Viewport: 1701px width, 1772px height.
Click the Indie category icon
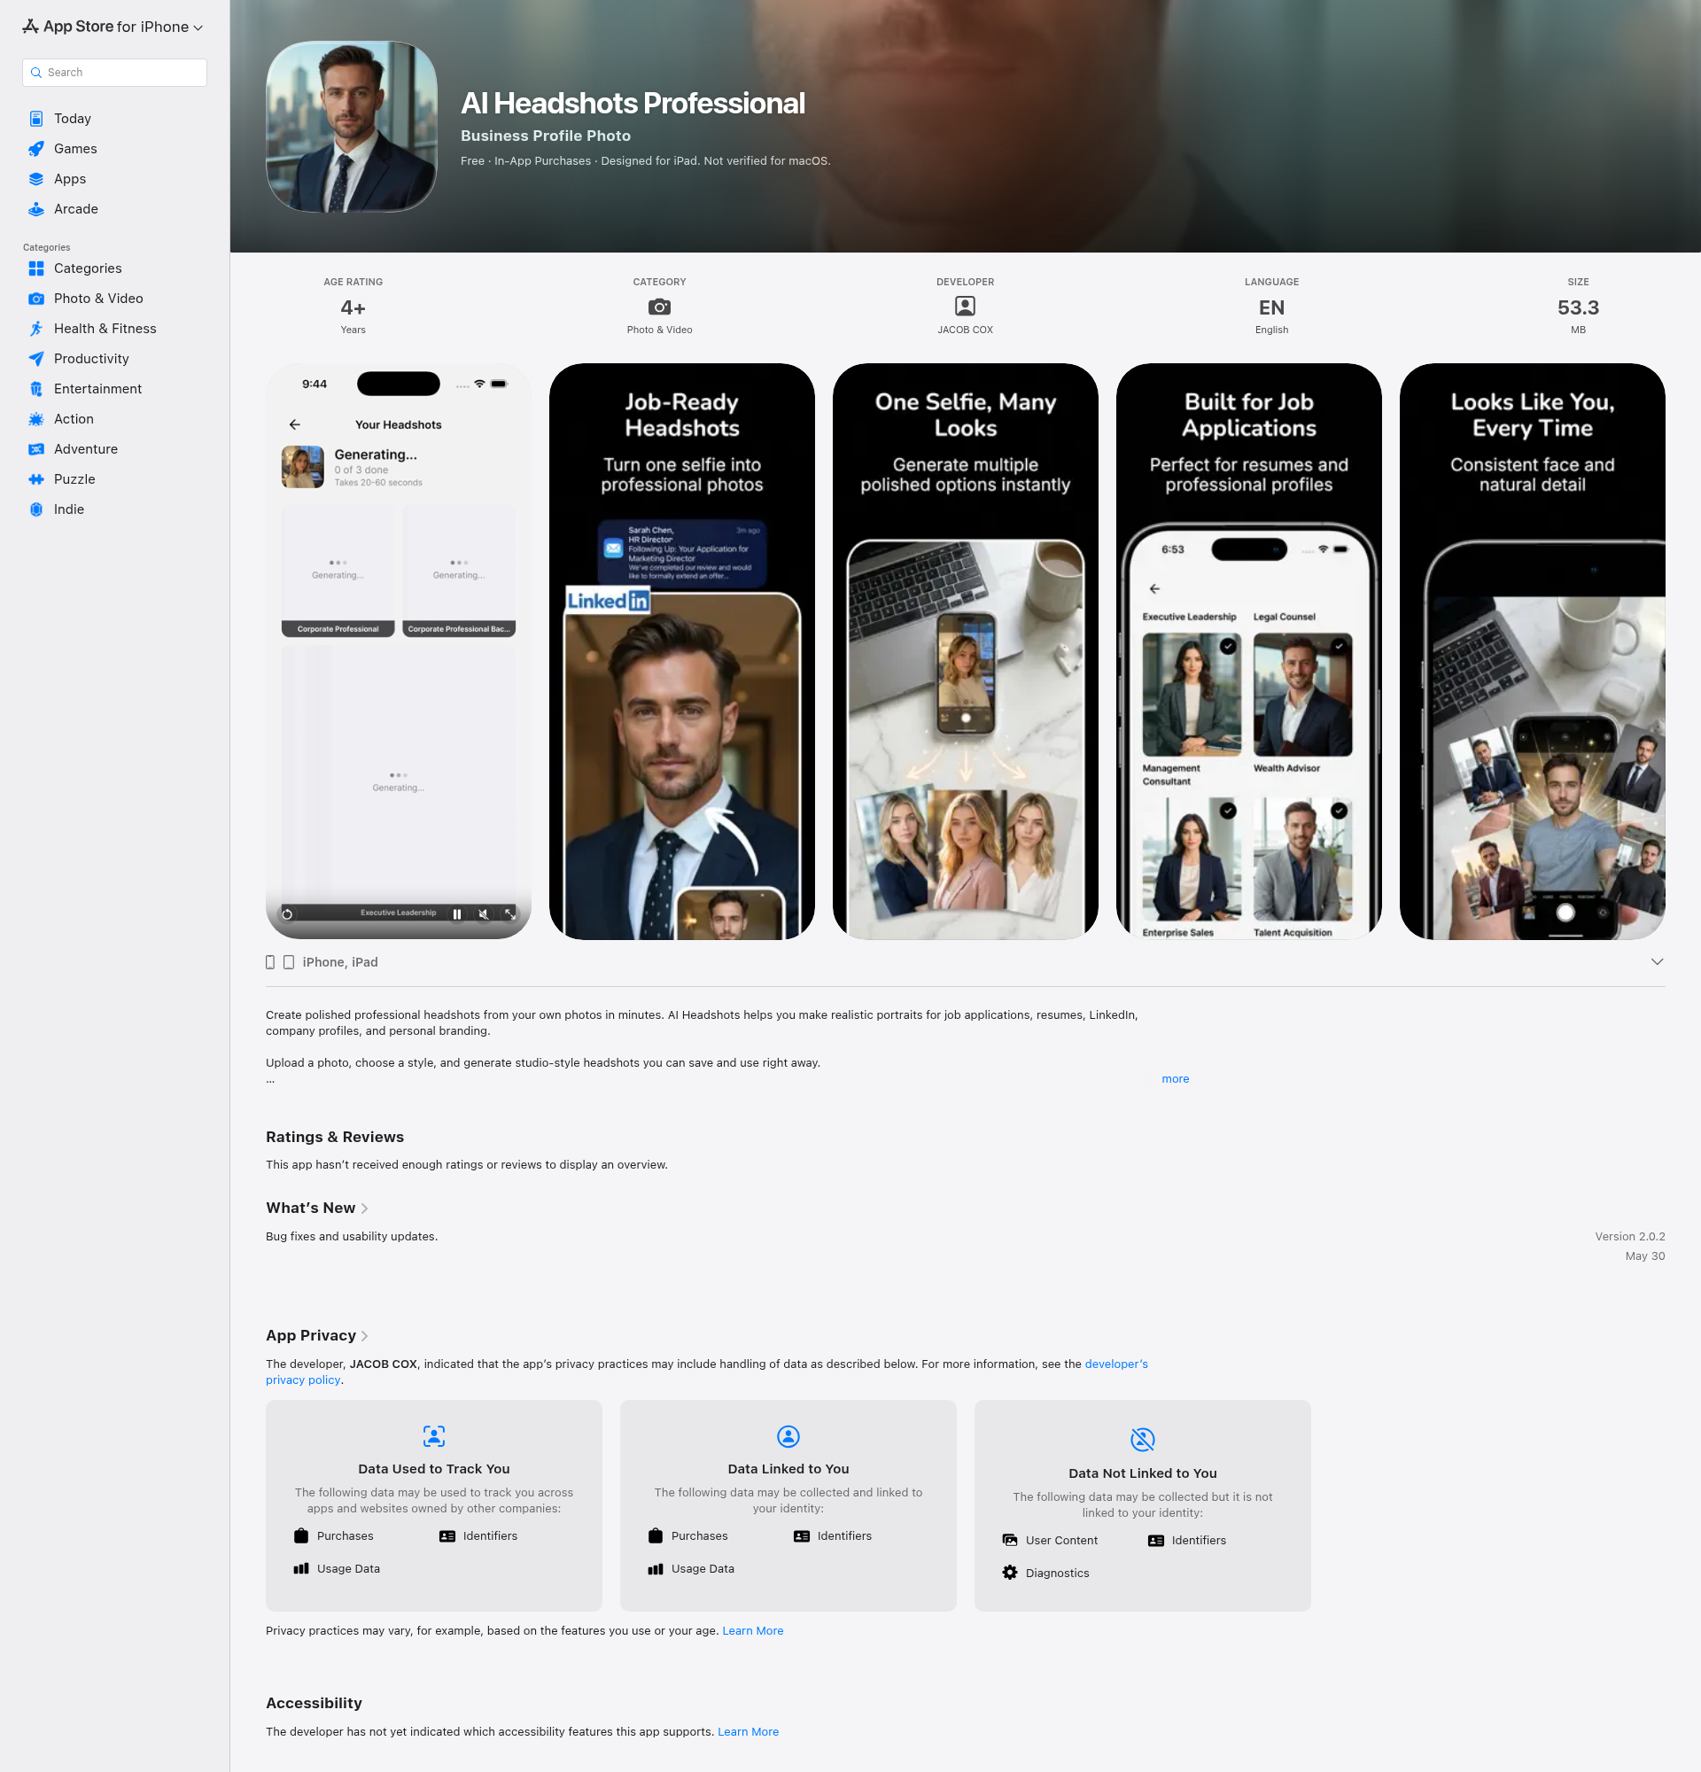coord(36,509)
